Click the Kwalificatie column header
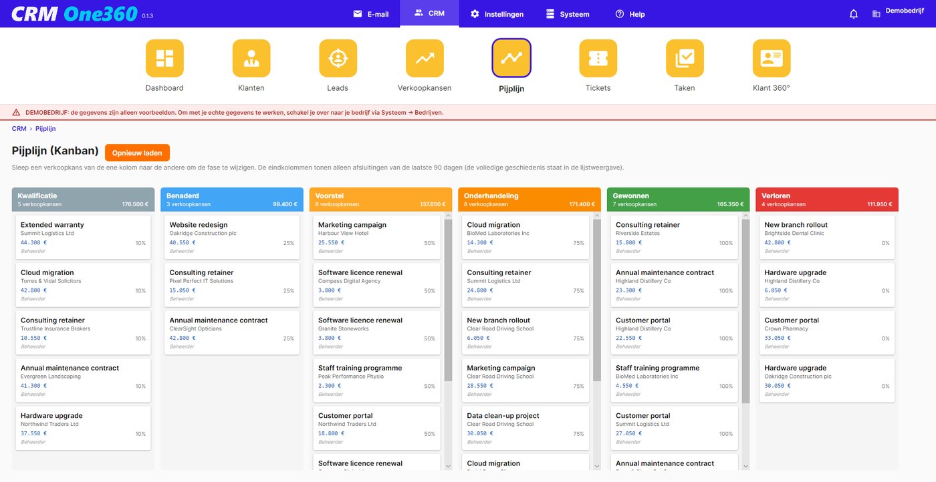This screenshot has width=936, height=482. pyautogui.click(x=83, y=200)
